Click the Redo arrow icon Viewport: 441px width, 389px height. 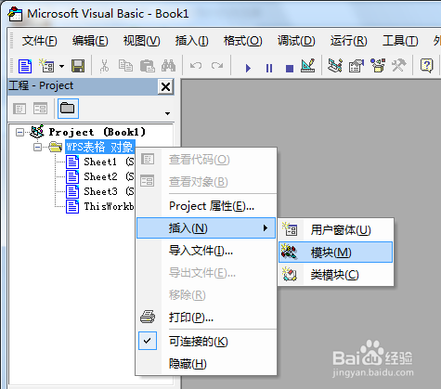tap(217, 66)
